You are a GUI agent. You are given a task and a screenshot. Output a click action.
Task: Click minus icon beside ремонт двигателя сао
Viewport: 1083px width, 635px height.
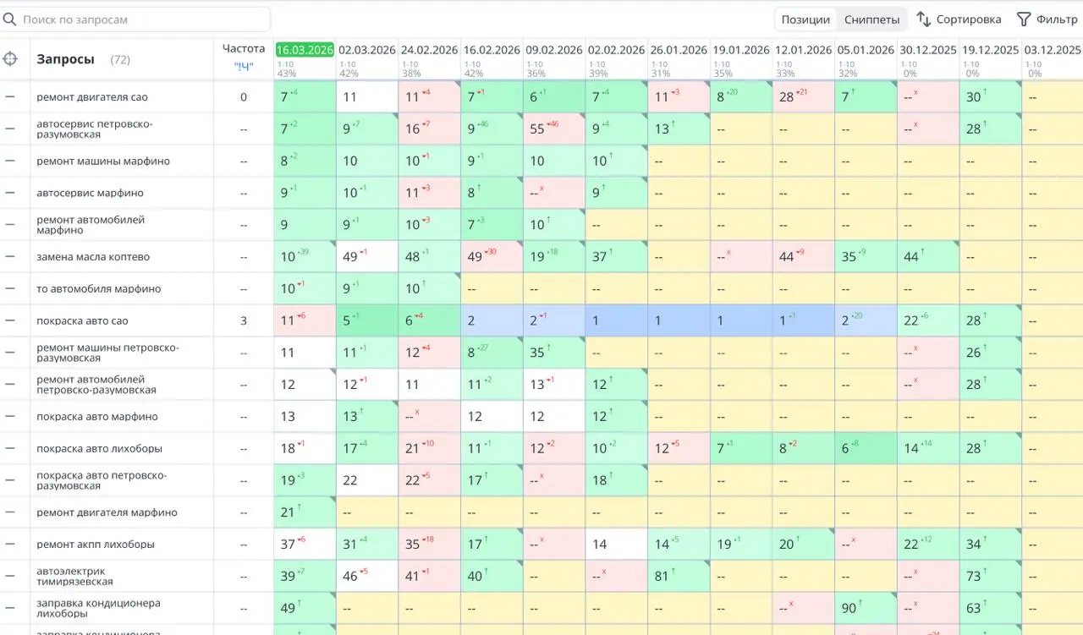pos(10,97)
